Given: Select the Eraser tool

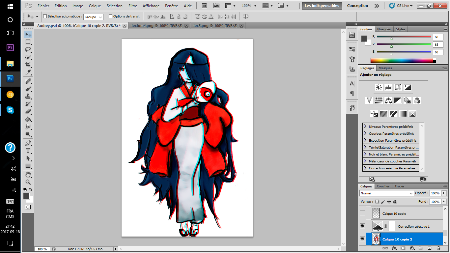Looking at the screenshot, I should click(x=28, y=111).
